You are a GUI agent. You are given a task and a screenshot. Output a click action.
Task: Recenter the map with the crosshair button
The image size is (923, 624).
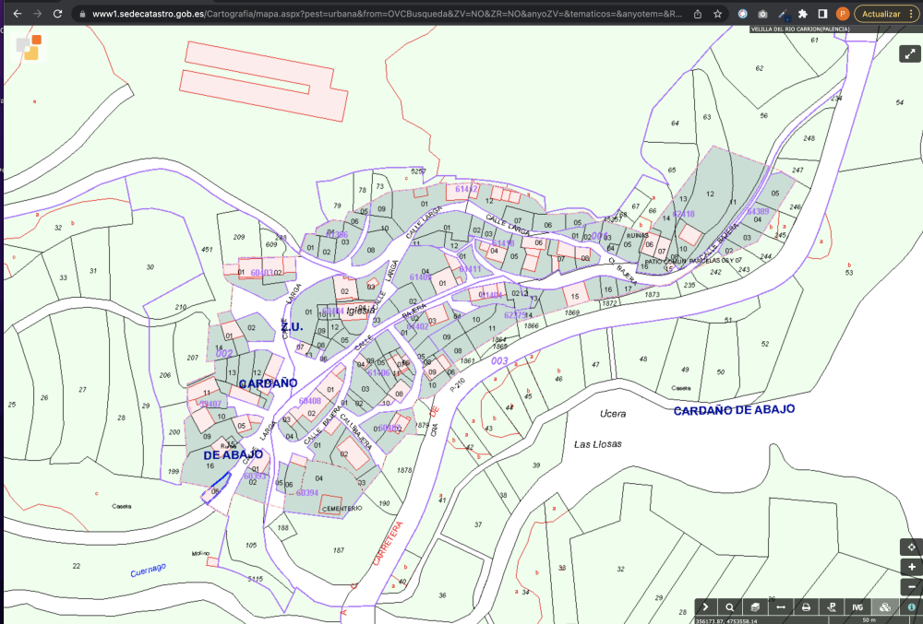911,547
